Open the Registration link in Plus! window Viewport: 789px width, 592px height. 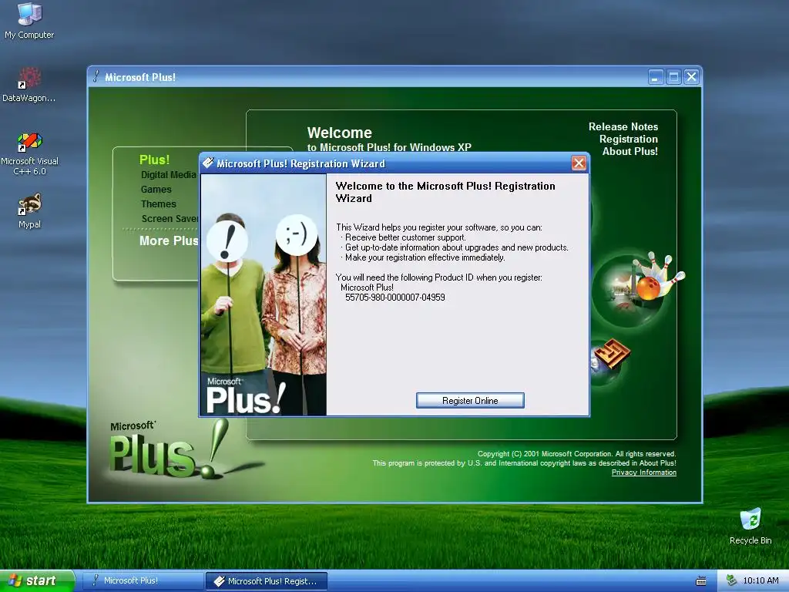[x=629, y=139]
